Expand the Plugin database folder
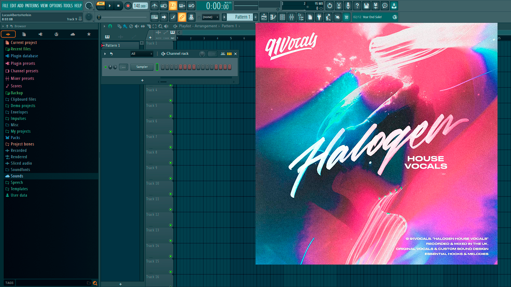This screenshot has width=511, height=287. tap(24, 56)
